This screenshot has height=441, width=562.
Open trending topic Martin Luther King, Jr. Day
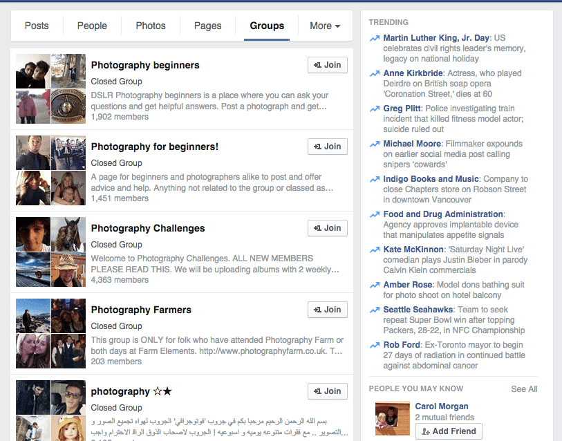[436, 38]
